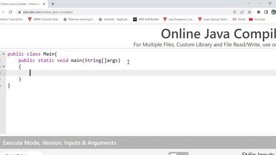Click the Google icon in address bar
The image size is (276, 155).
click(235, 12)
